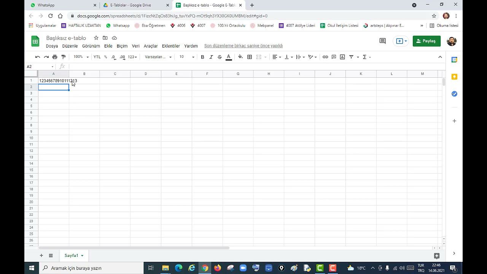Open number format 123 dropdown
Image resolution: width=487 pixels, height=274 pixels.
coord(132,57)
